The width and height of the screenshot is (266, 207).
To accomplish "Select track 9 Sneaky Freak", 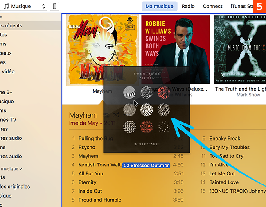I will 225,139.
